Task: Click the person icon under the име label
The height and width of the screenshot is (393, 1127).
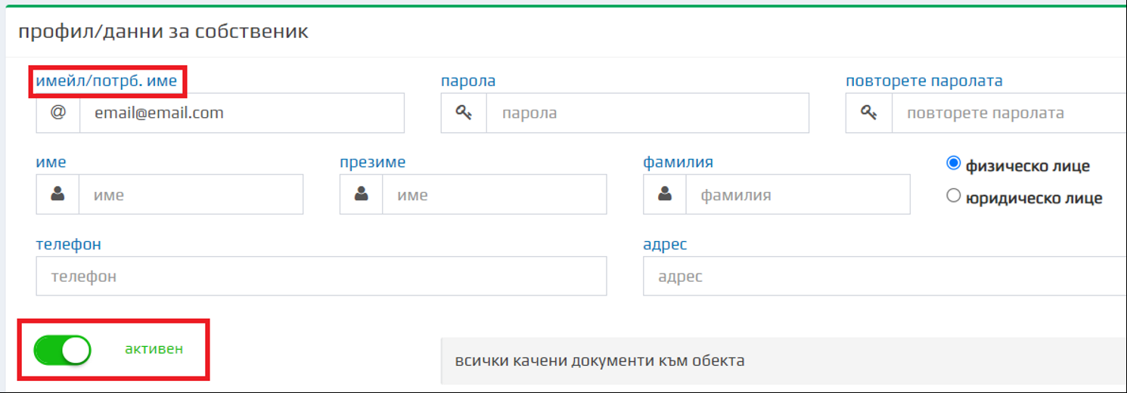Action: (x=57, y=194)
